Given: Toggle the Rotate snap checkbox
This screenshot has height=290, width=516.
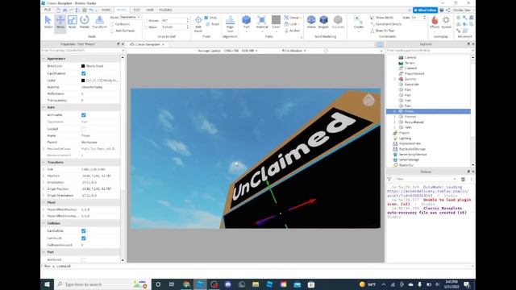Looking at the screenshot, I should 146,20.
